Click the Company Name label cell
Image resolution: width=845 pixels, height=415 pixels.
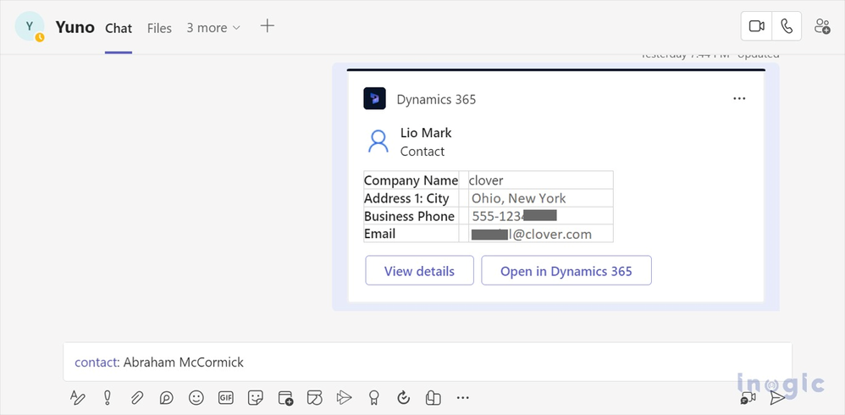(x=411, y=180)
